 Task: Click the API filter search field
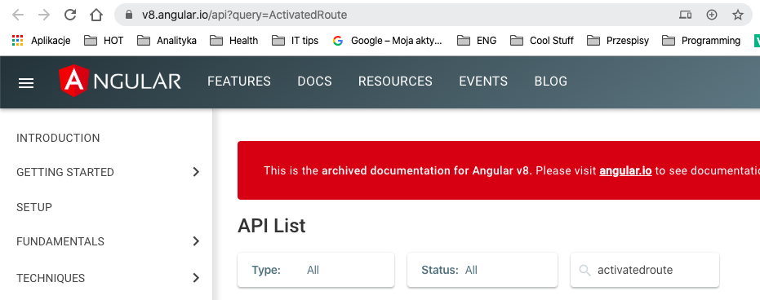[x=645, y=270]
